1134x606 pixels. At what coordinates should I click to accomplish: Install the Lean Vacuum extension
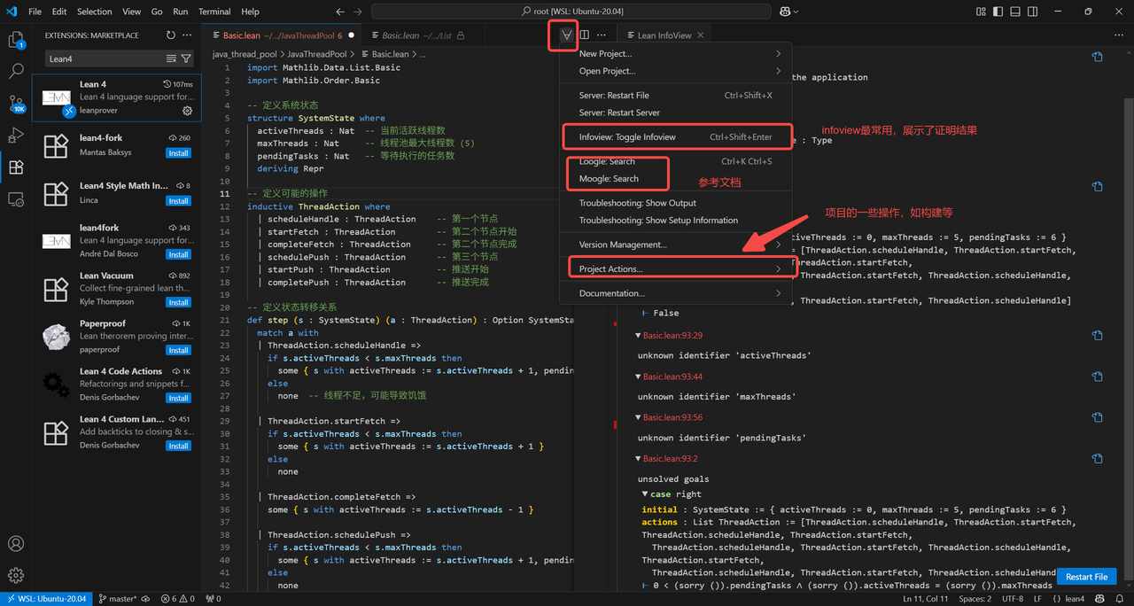(x=178, y=302)
